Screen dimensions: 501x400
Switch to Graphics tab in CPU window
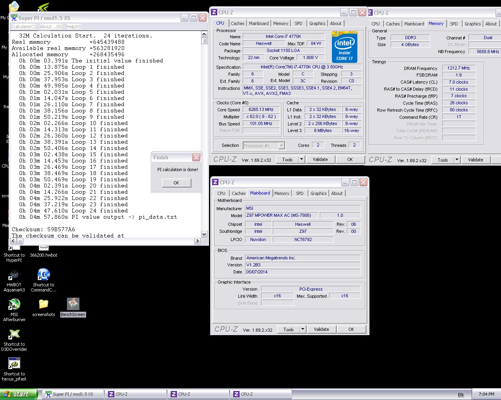(x=317, y=23)
